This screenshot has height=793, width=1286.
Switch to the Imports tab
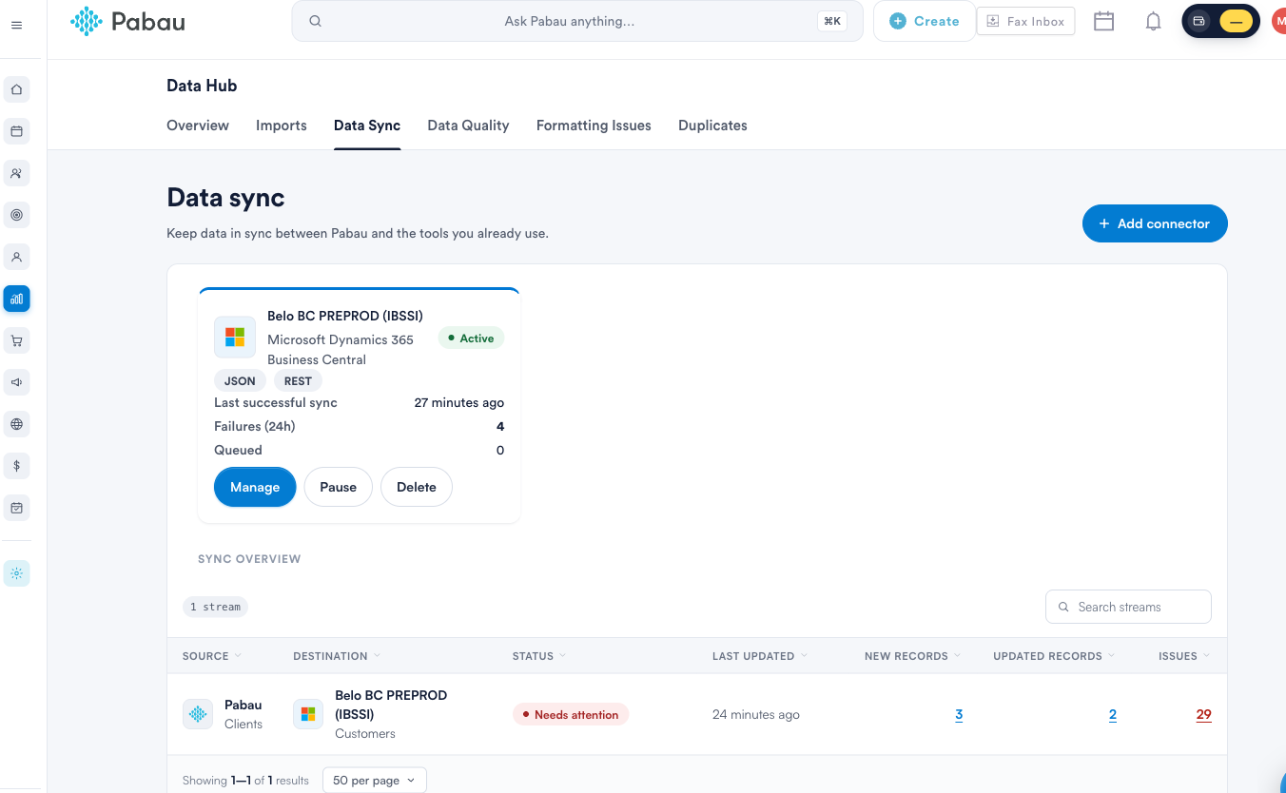coord(282,126)
